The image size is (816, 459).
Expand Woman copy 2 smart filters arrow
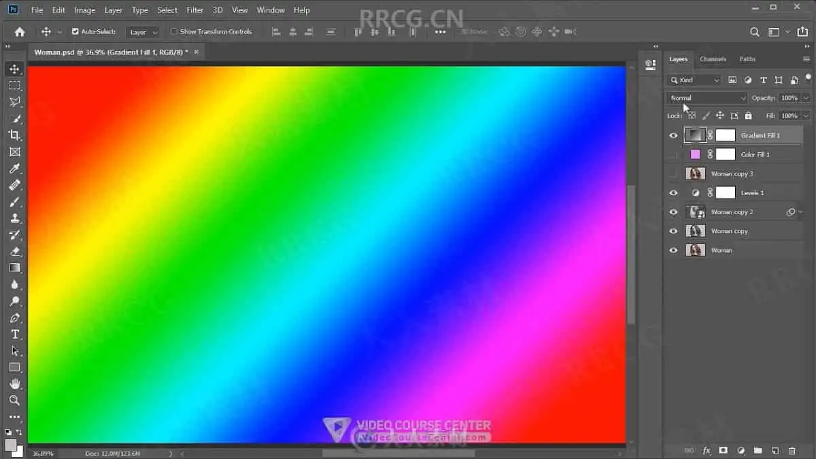point(800,212)
